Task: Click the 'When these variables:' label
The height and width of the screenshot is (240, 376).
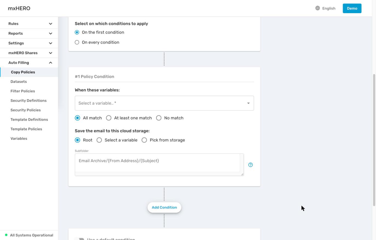Action: tap(97, 90)
